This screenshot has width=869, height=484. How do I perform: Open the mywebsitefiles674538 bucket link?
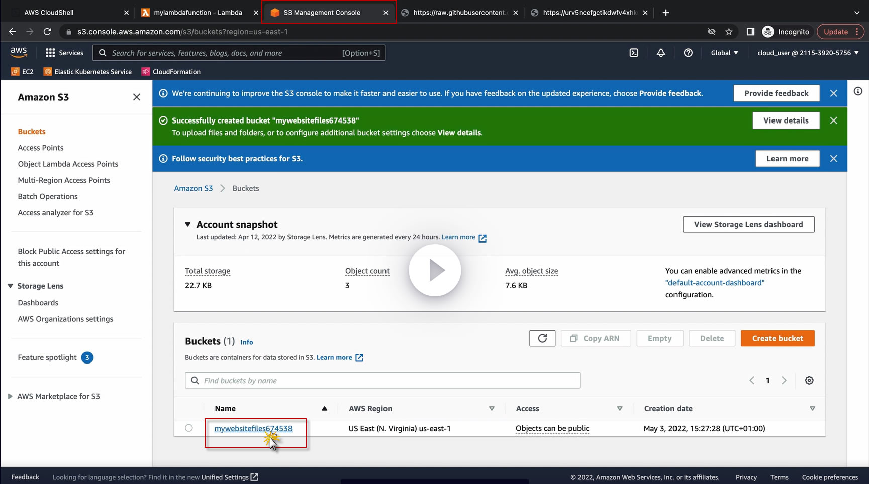click(x=253, y=428)
